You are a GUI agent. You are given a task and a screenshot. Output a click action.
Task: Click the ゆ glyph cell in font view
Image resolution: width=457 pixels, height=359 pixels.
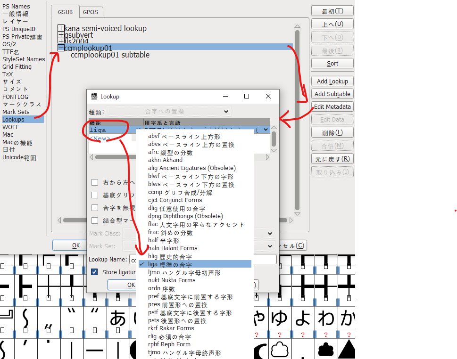280,318
